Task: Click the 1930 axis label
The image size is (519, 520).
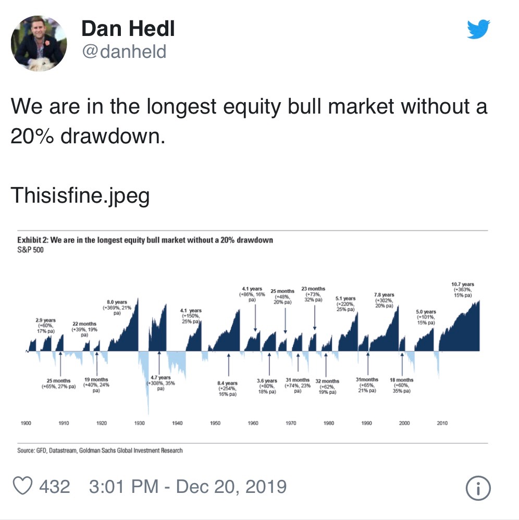Action: point(139,424)
